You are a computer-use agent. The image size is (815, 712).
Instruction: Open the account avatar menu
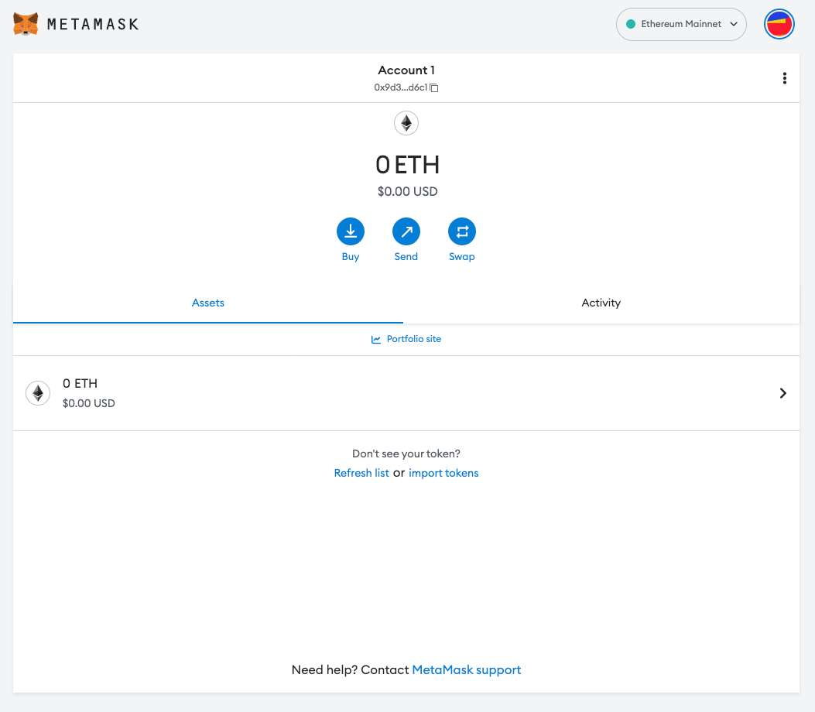pyautogui.click(x=779, y=25)
